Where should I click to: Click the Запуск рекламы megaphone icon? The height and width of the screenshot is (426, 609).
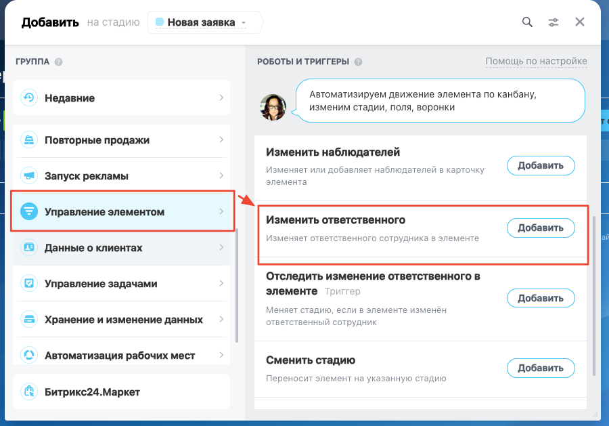click(x=29, y=176)
